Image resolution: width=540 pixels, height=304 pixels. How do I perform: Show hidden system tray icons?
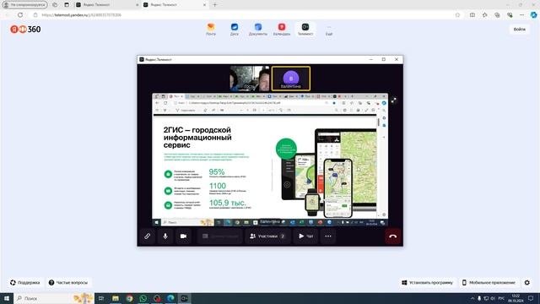pyautogui.click(x=472, y=298)
